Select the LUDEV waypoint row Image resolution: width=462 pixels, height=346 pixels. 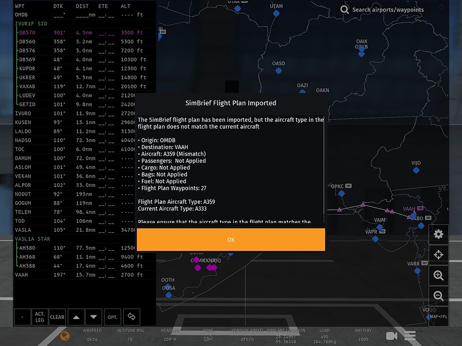point(74,95)
